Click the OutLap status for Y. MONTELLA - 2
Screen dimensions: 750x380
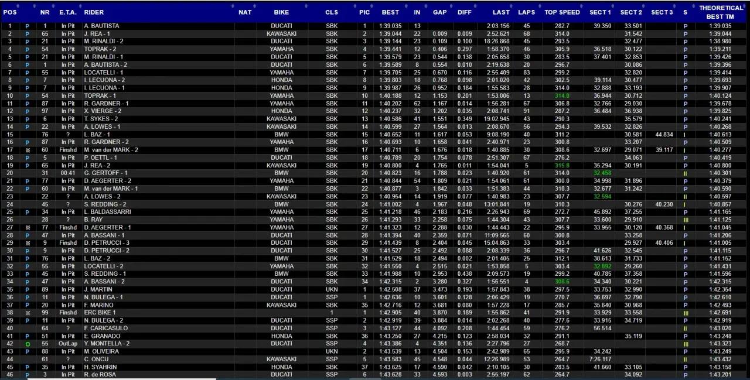68,343
